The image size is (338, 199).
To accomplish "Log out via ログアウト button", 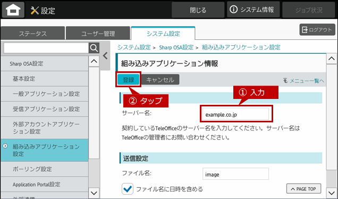I will click(317, 30).
